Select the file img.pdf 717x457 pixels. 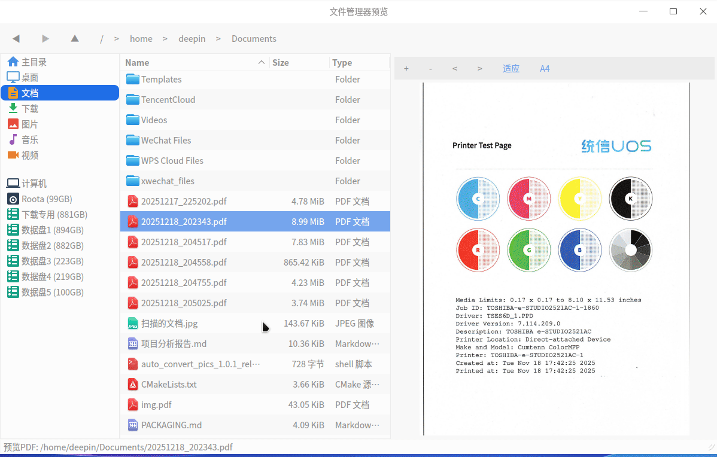tap(255, 404)
